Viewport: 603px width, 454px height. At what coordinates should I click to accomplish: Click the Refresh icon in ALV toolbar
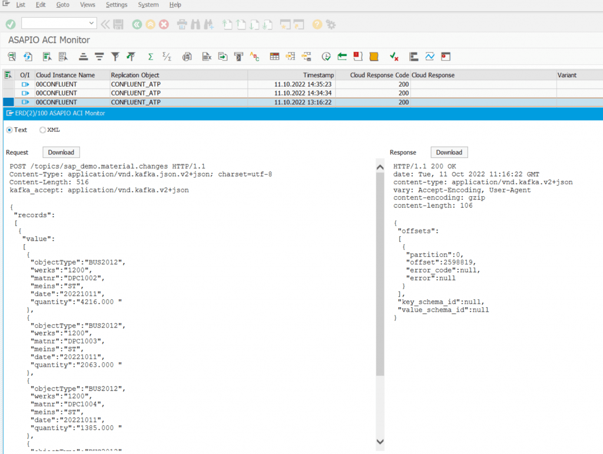click(28, 57)
